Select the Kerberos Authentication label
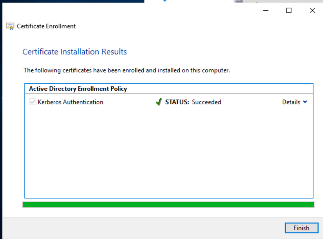The width and height of the screenshot is (323, 239). (70, 102)
